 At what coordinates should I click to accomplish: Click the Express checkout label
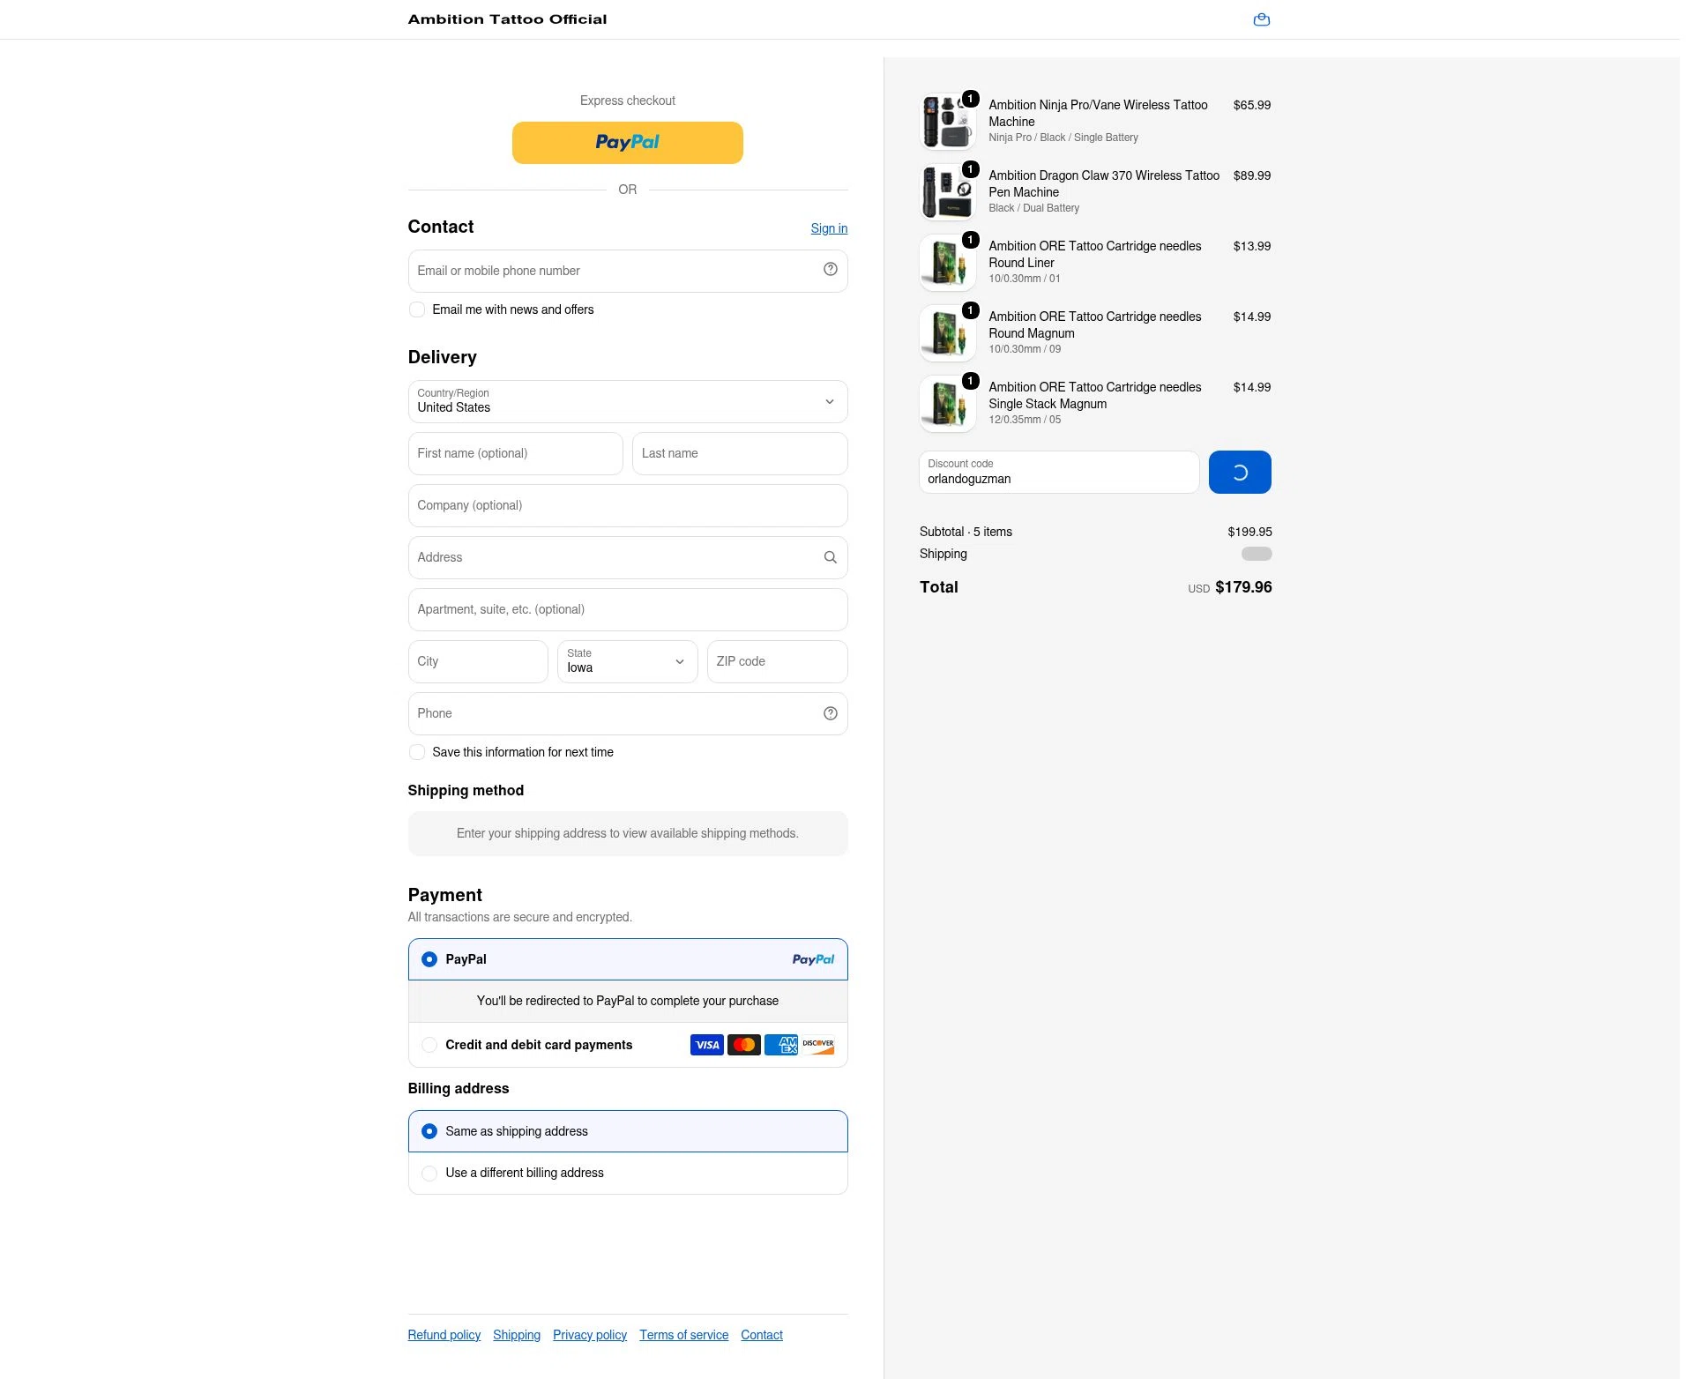click(628, 101)
